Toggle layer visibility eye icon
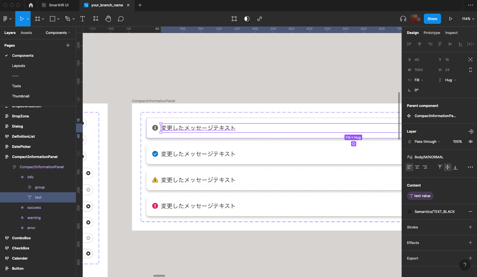The height and width of the screenshot is (277, 477). 470,142
